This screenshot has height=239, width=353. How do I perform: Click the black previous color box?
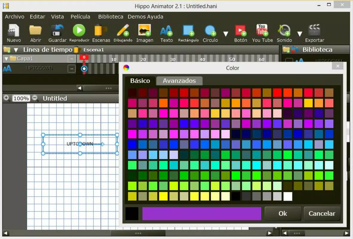132,214
